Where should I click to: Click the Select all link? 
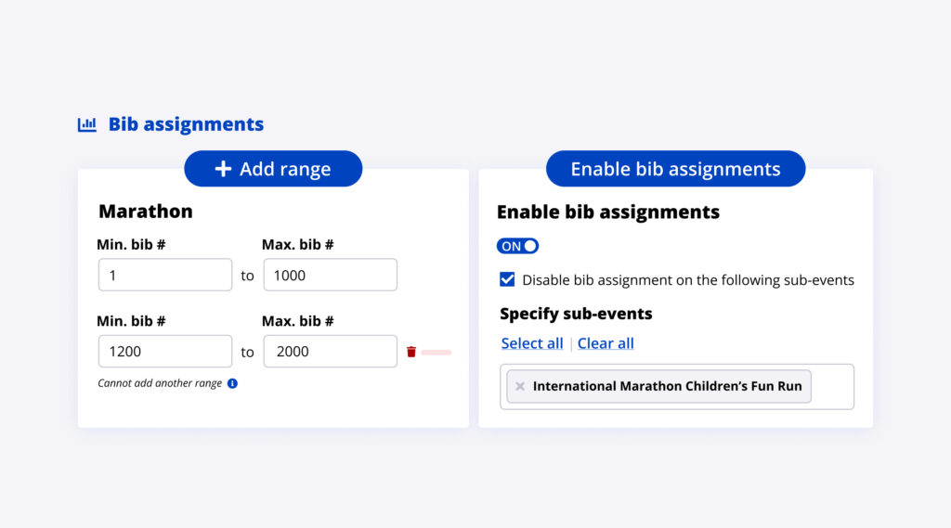(532, 343)
